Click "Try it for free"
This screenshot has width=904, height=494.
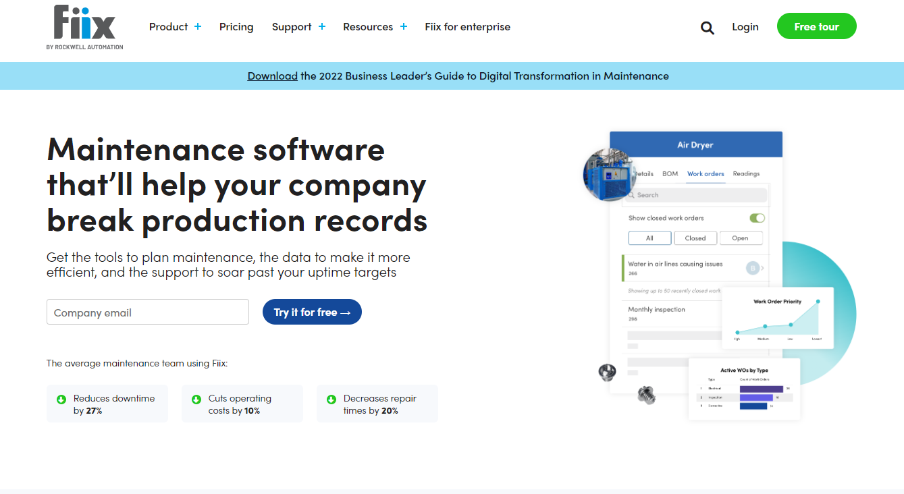[312, 312]
